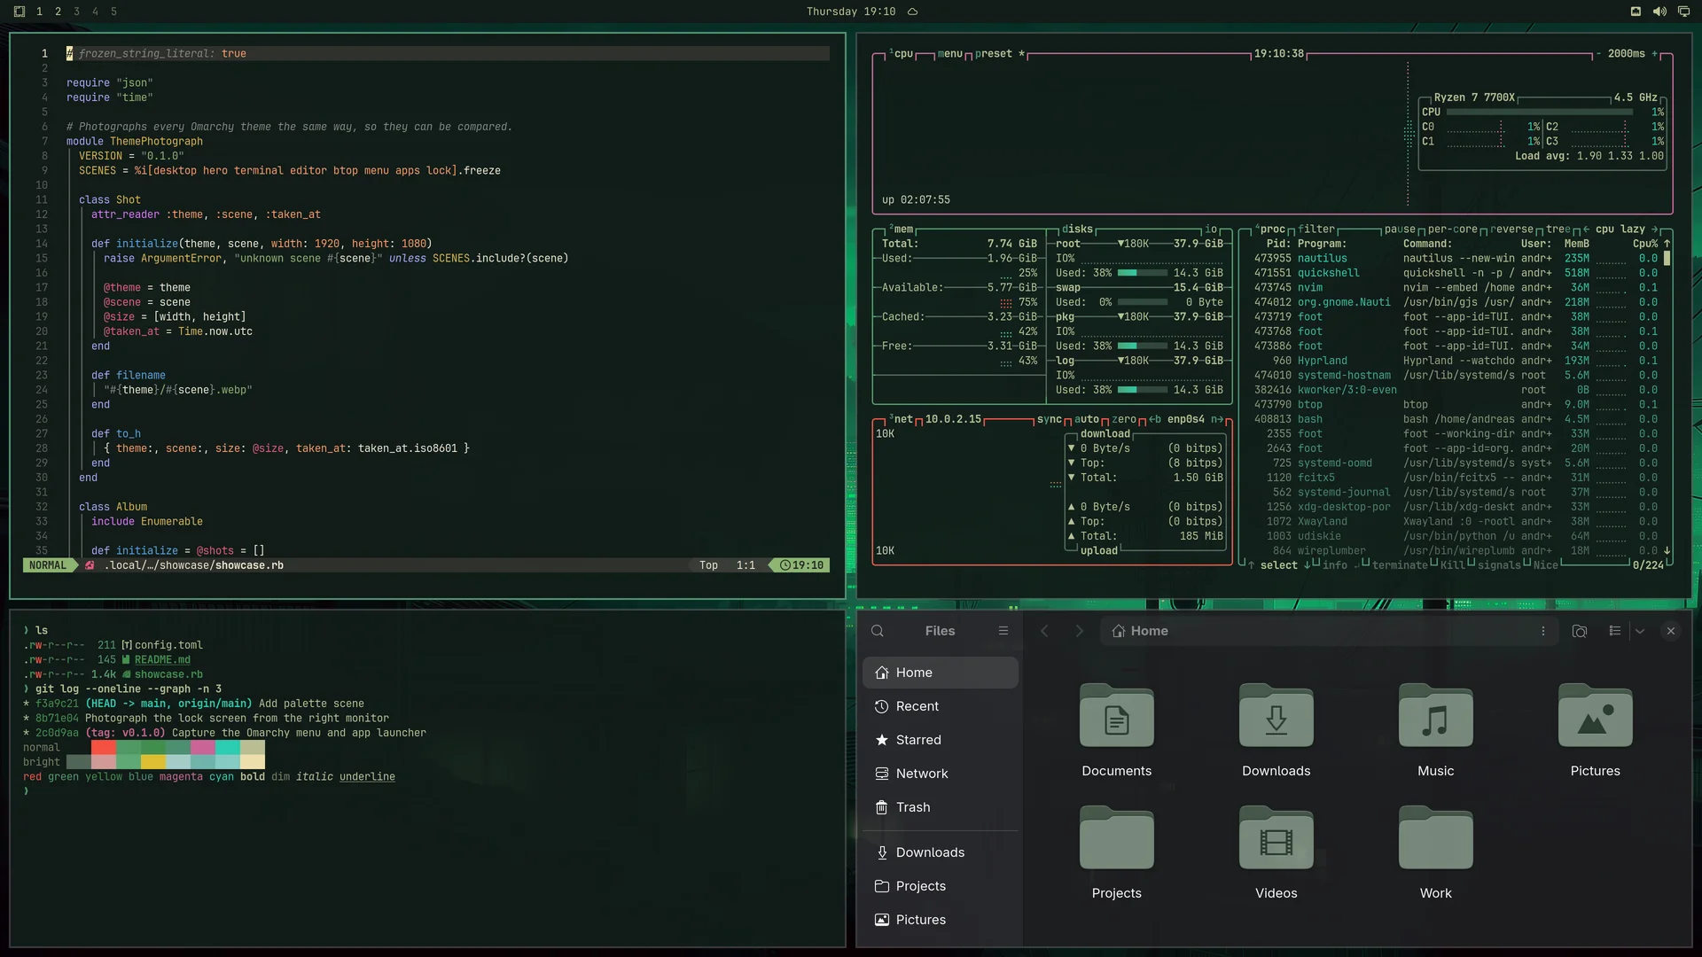Toggle reverse sorting in btop proc box
Screen dimensions: 1702x957
point(1511,230)
